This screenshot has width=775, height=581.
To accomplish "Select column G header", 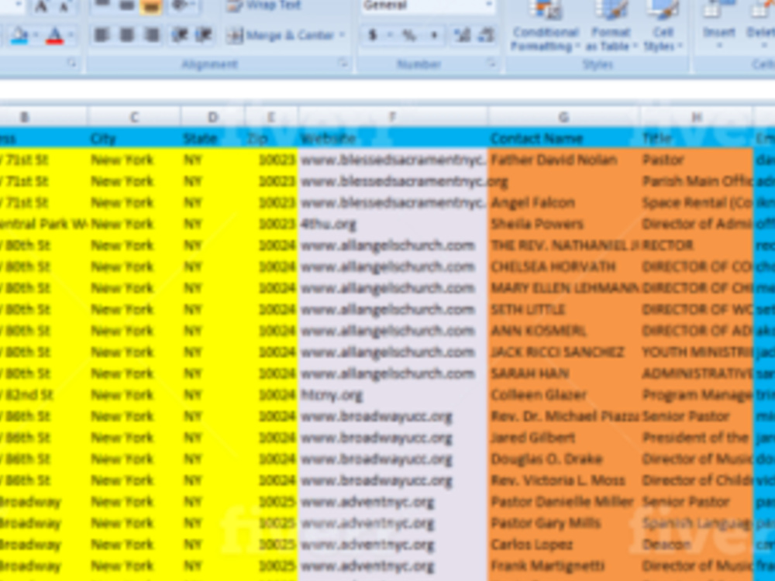I will (563, 117).
